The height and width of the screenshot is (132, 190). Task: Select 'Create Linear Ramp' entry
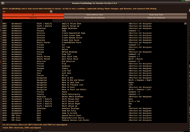click(71, 35)
